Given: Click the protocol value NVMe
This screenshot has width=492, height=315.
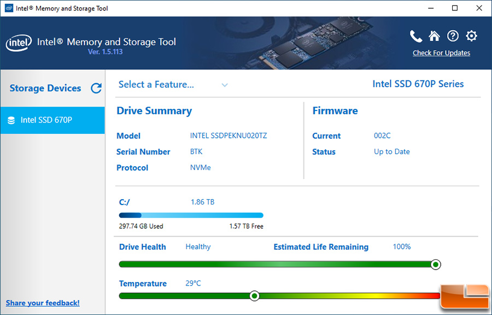Looking at the screenshot, I should click(x=200, y=167).
